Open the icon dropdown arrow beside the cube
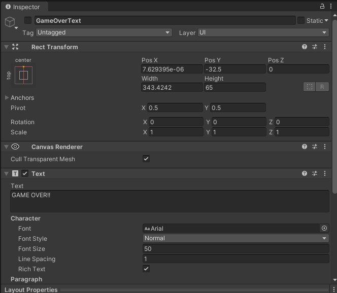Image resolution: width=337 pixels, height=293 pixels. tap(16, 28)
